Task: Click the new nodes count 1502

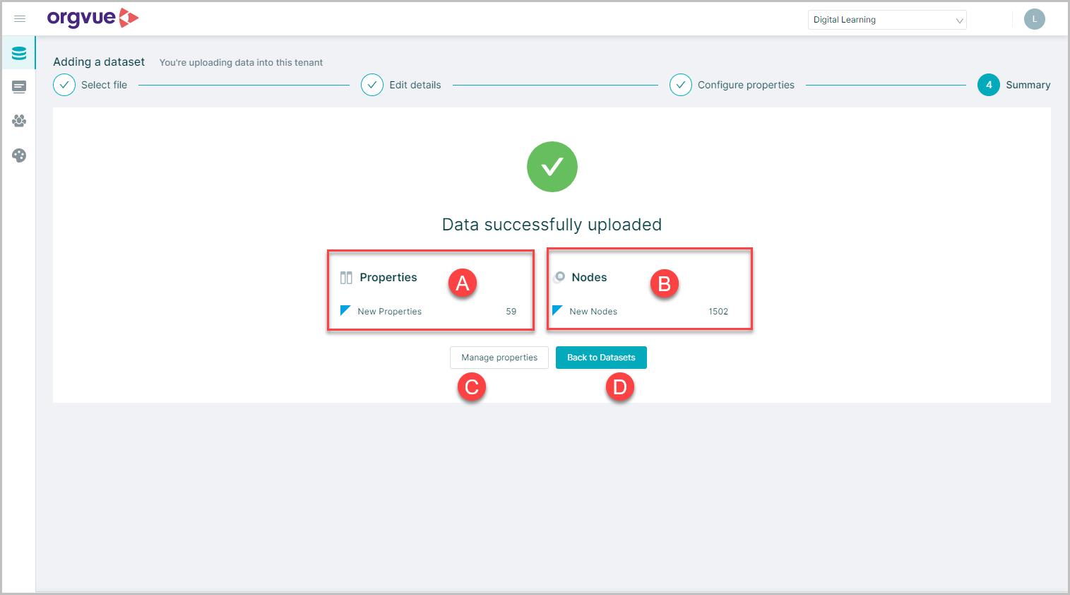Action: tap(718, 312)
